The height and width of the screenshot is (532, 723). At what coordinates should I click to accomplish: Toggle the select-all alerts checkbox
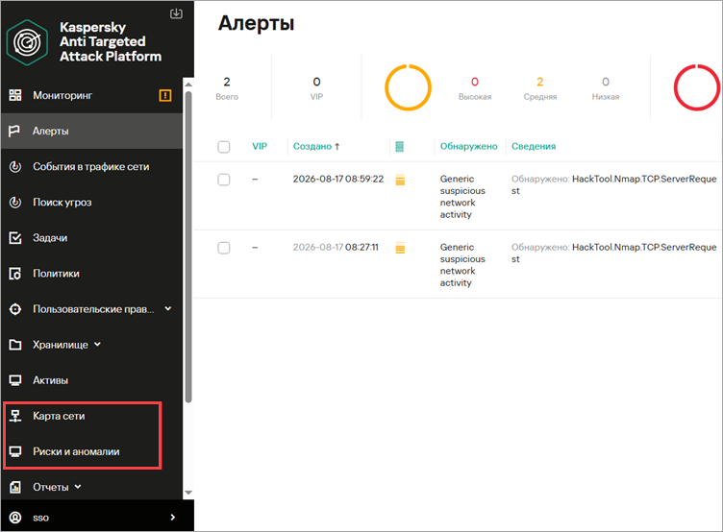click(224, 147)
